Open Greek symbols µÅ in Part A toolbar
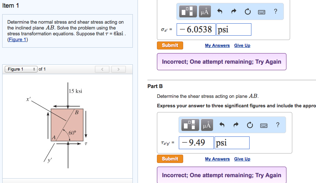This screenshot has height=183, width=316. pyautogui.click(x=205, y=11)
